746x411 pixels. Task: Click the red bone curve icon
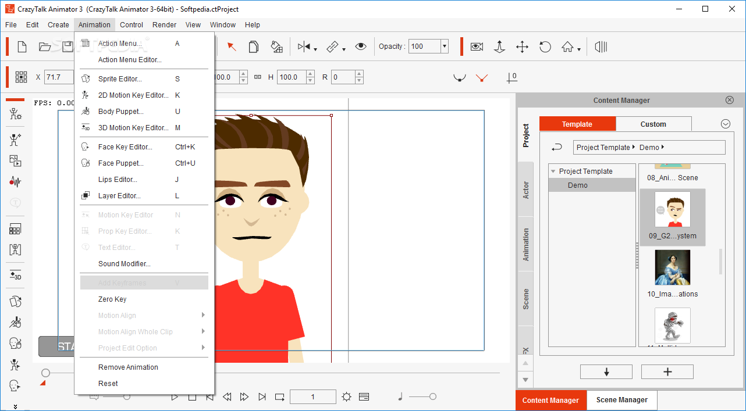(481, 77)
